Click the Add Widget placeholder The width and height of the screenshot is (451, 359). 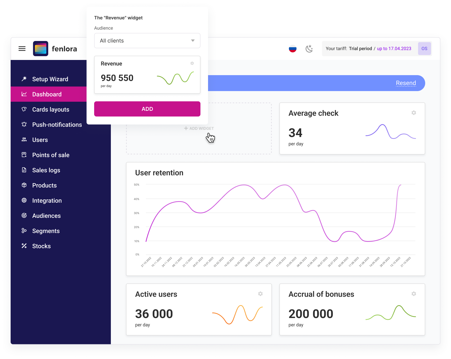coord(199,129)
